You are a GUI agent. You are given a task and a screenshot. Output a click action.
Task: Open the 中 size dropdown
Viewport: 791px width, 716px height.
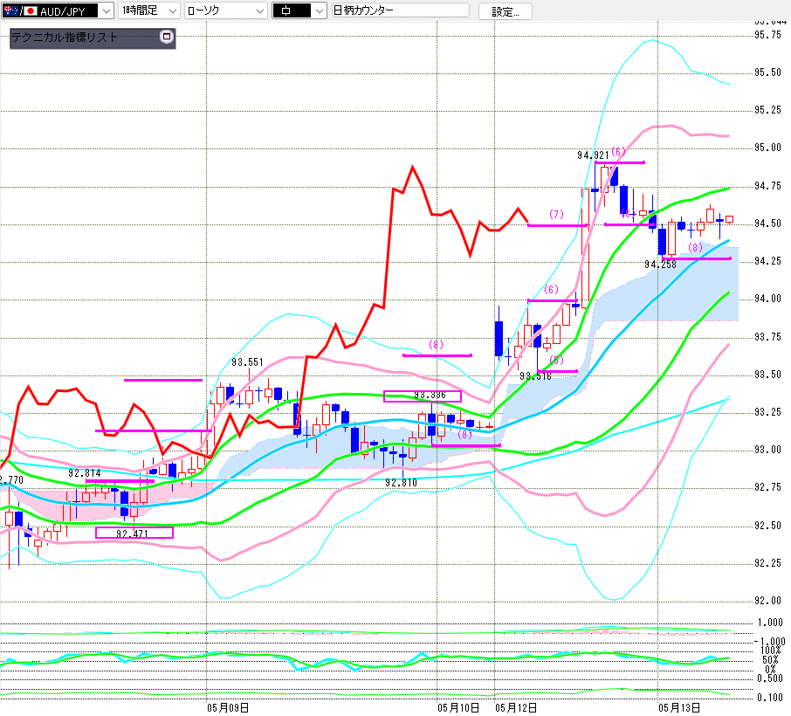(299, 10)
